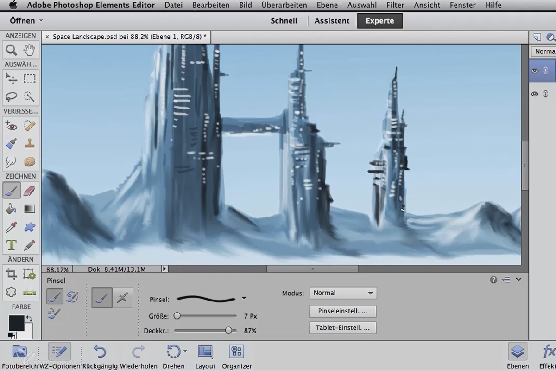This screenshot has height=371, width=556.
Task: Open the status bar info arrow
Action: pos(164,269)
